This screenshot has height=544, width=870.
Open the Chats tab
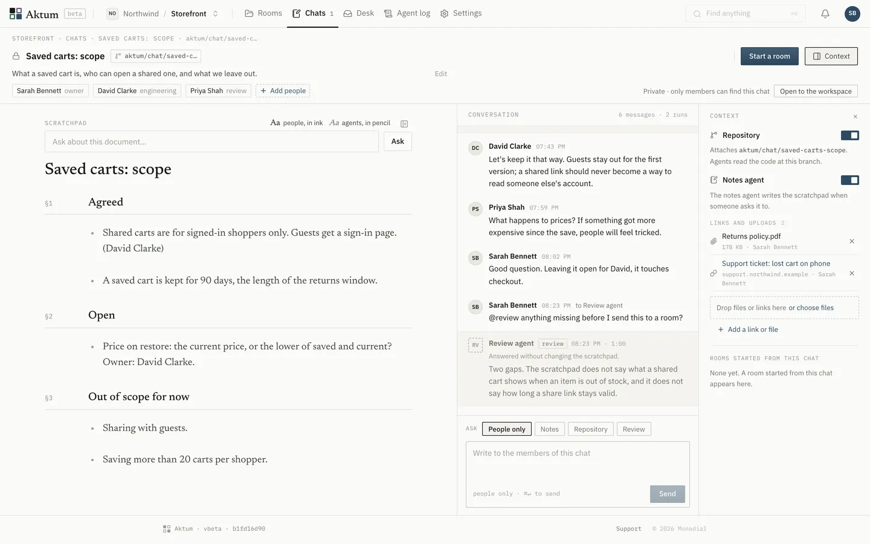pyautogui.click(x=313, y=13)
